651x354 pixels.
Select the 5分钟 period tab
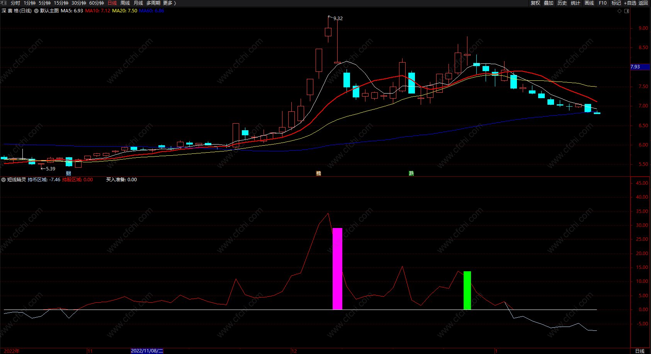(44, 3)
